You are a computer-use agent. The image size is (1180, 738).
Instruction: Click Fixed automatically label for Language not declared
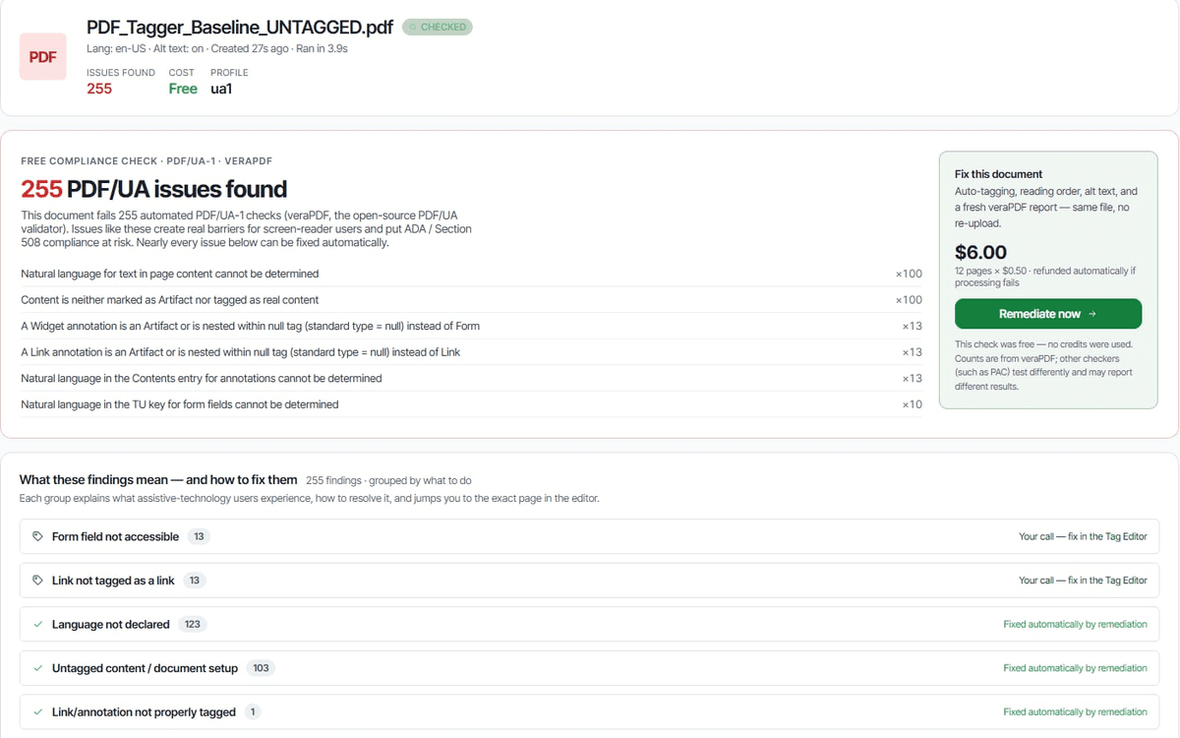pyautogui.click(x=1075, y=625)
